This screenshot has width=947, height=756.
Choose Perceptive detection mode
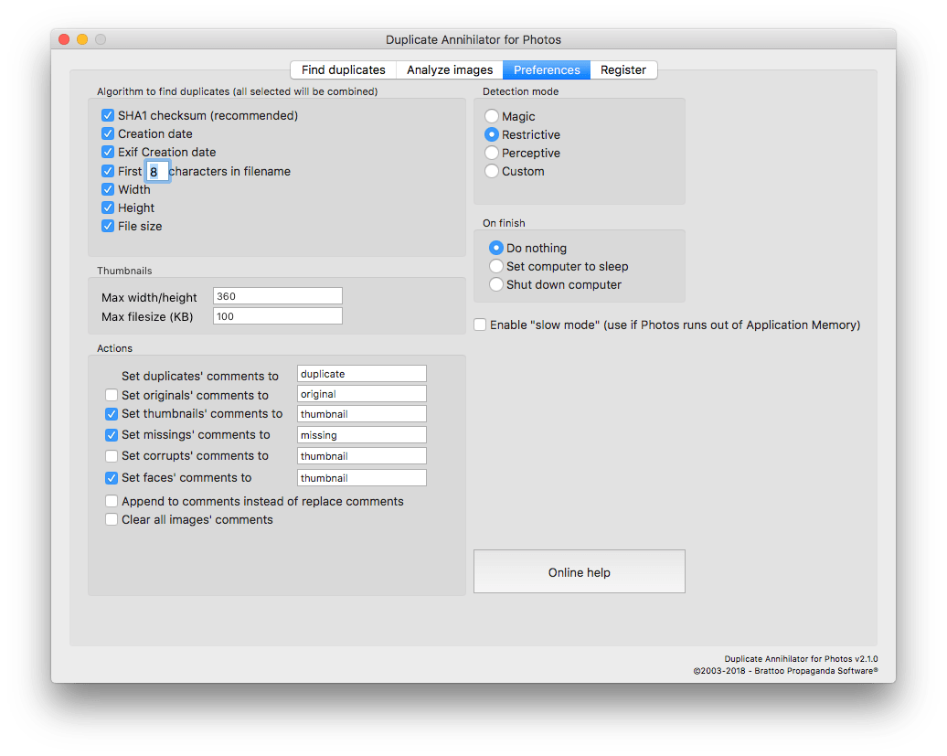(x=492, y=153)
